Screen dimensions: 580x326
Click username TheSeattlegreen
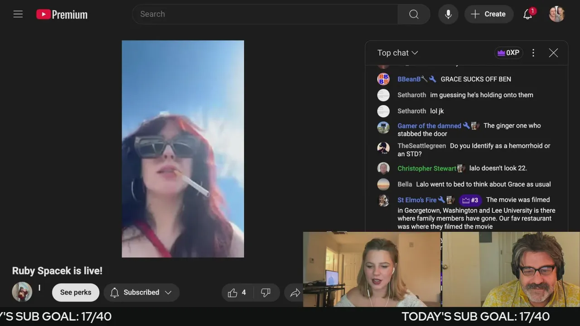coord(422,146)
